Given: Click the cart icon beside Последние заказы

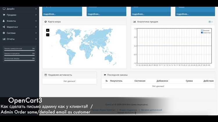Looking at the screenshot, I should (x=105, y=75).
